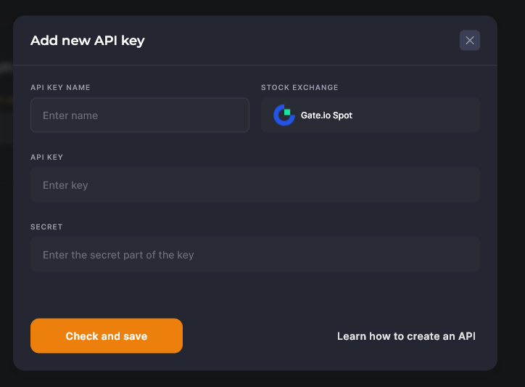Click into the Enter key field
Screen dimensions: 525x387
pos(255,184)
